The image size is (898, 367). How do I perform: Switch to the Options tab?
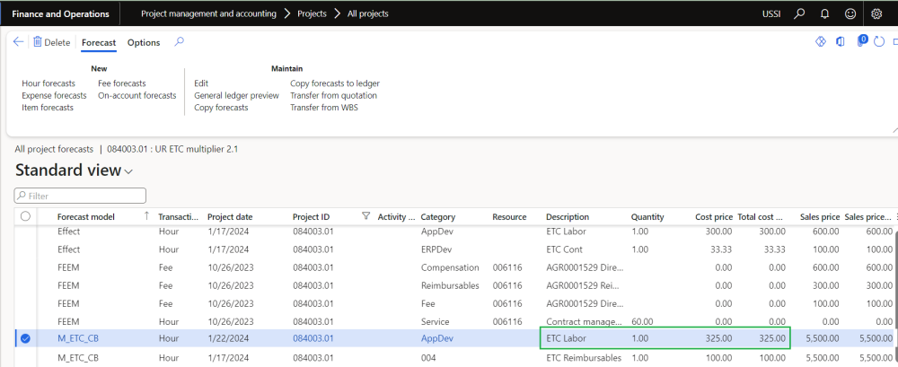(144, 42)
